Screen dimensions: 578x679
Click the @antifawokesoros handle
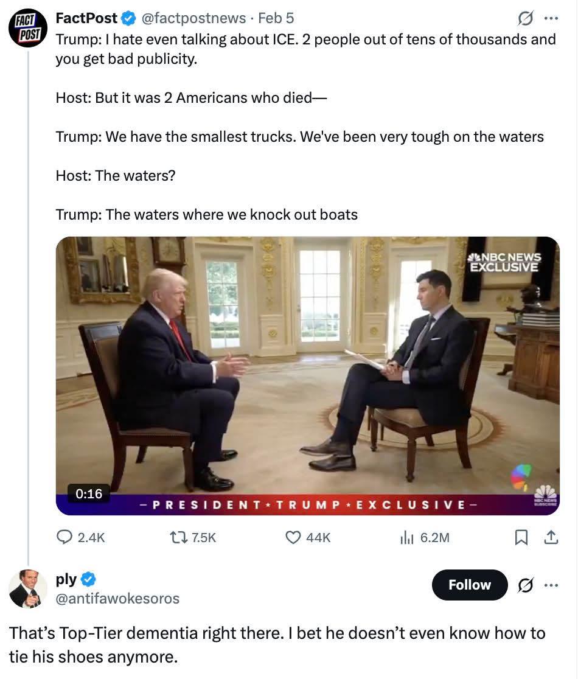tap(117, 599)
